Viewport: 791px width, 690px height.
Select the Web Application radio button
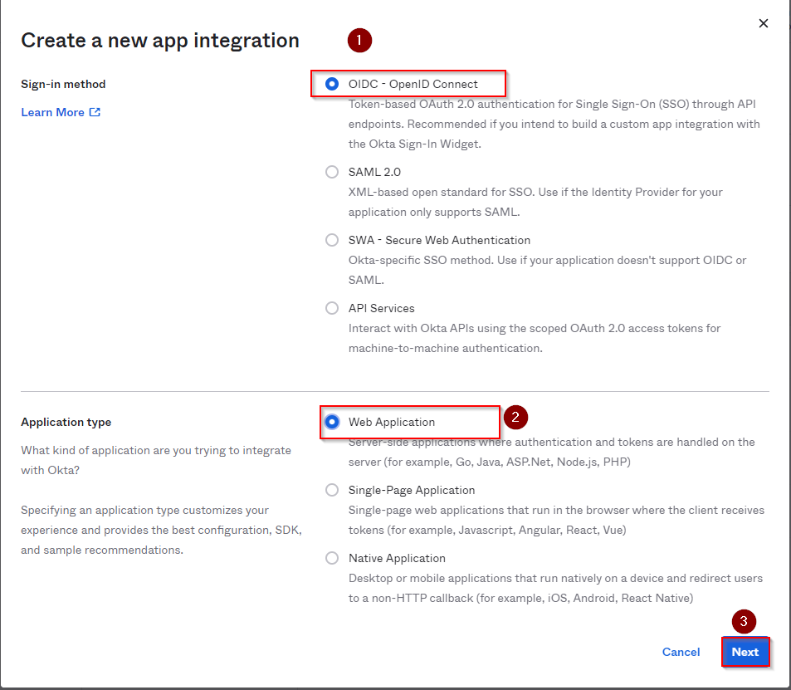(x=332, y=422)
